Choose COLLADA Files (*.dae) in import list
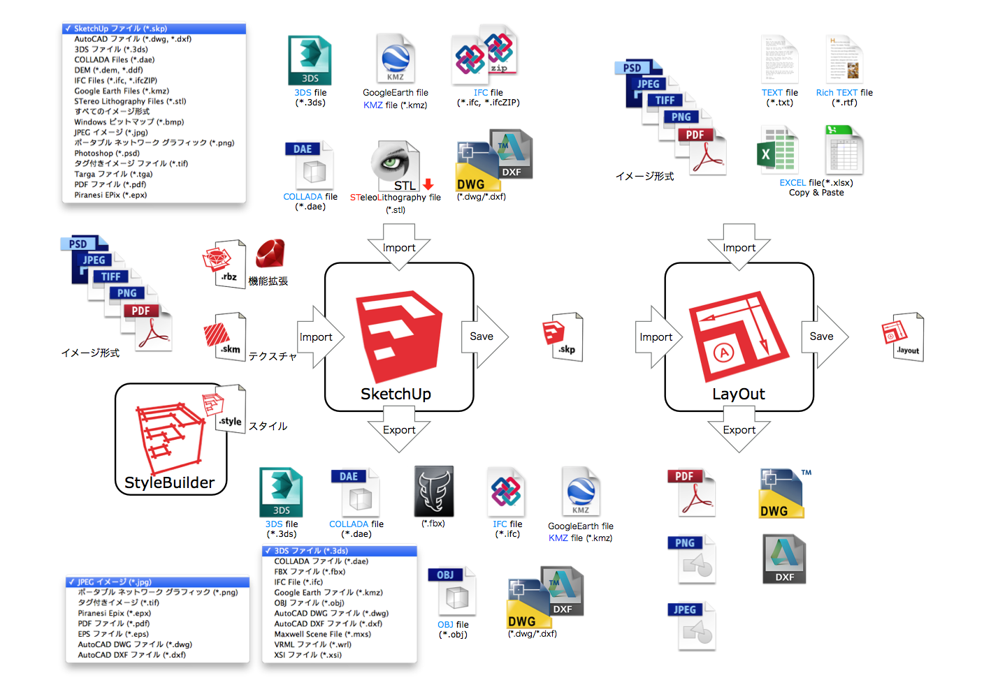Screen dimensions: 984x694 [115, 60]
